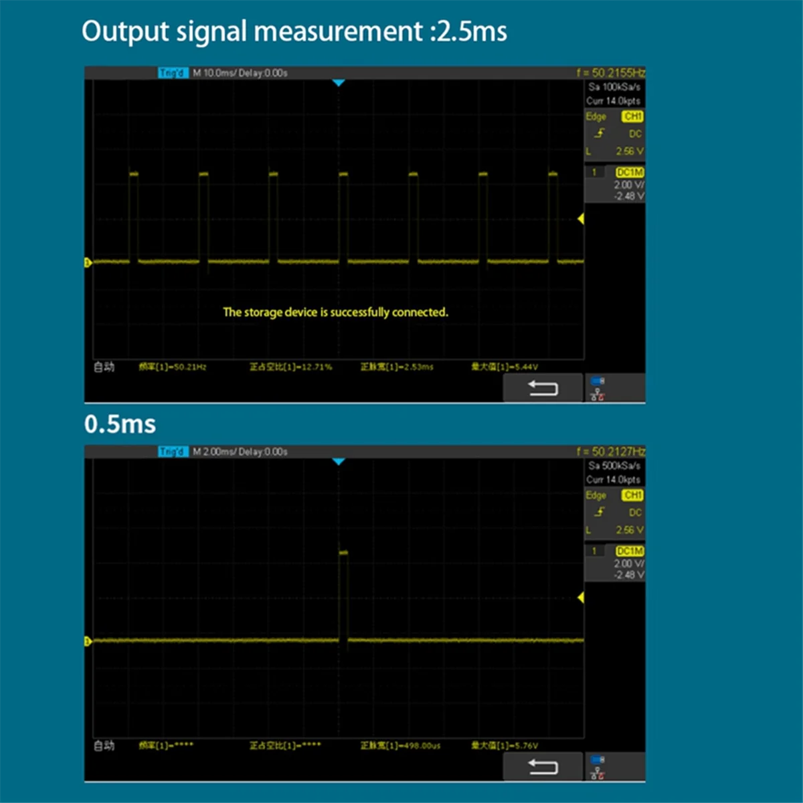Select the CH1 trigger source badge on the 2.5ms screen

coord(632,116)
